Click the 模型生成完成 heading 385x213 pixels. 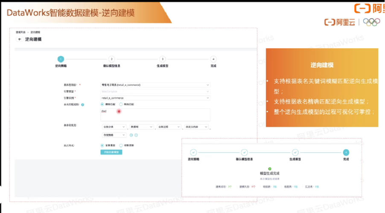point(270,173)
